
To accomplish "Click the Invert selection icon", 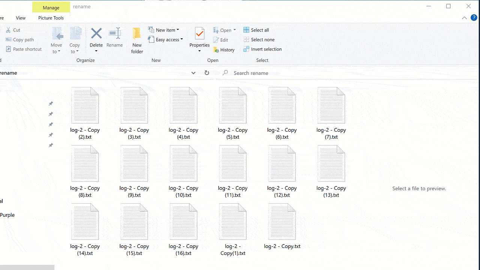I will [246, 49].
